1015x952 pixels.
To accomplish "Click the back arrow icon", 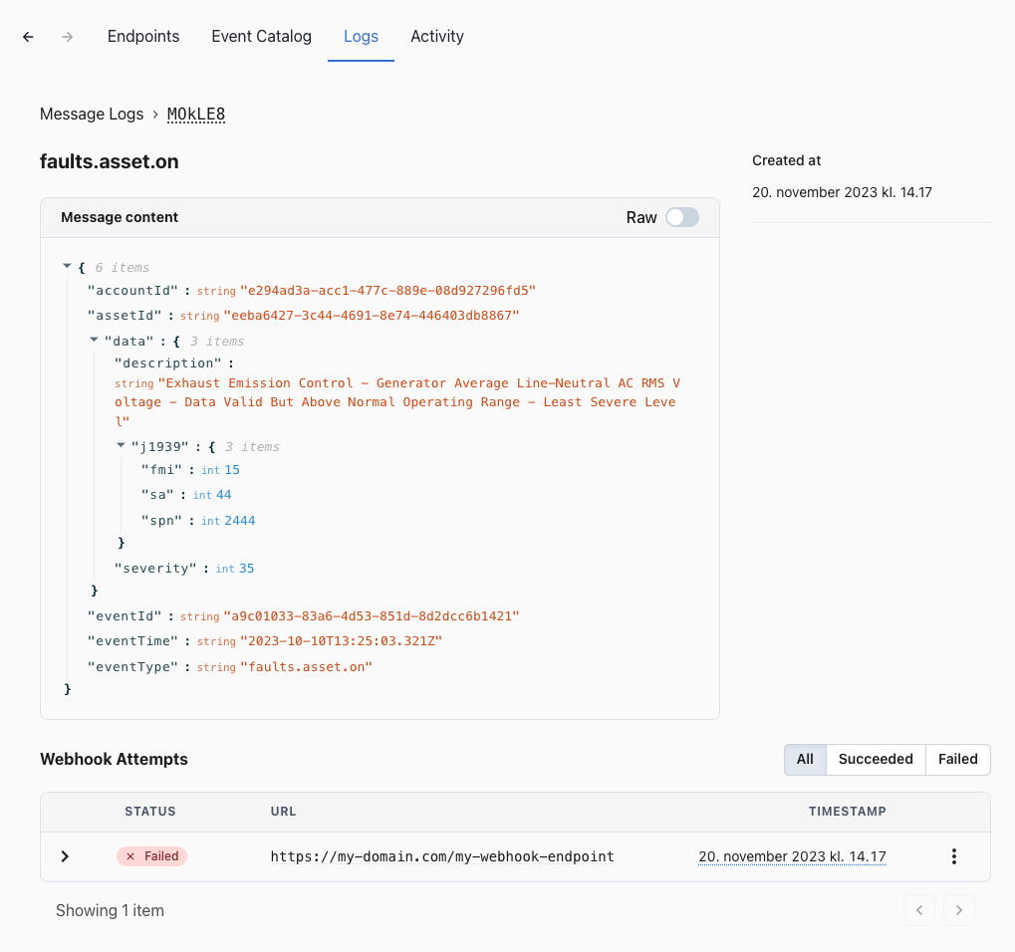I will (28, 37).
